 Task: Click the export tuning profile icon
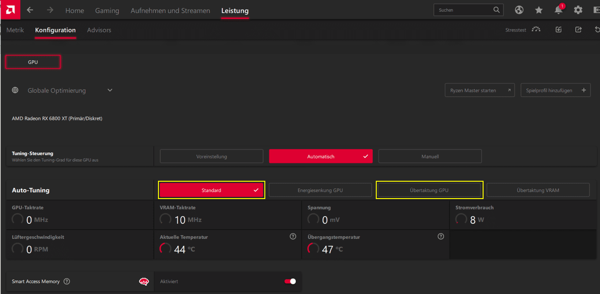579,30
